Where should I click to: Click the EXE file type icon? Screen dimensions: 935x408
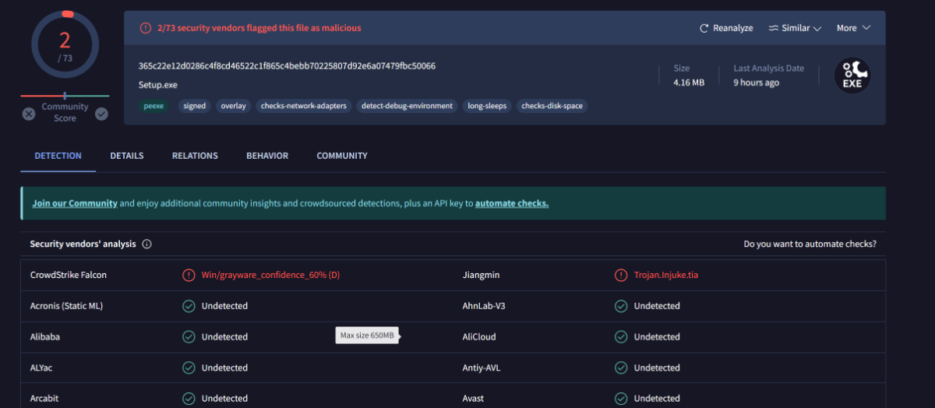tap(852, 76)
